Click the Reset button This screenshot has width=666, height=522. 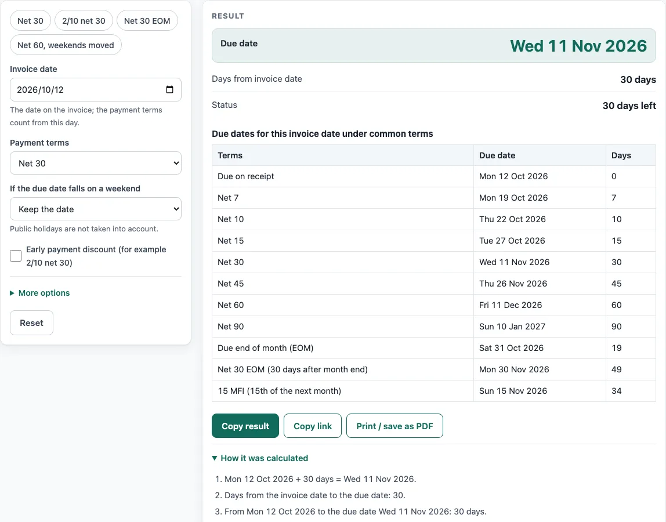point(31,323)
